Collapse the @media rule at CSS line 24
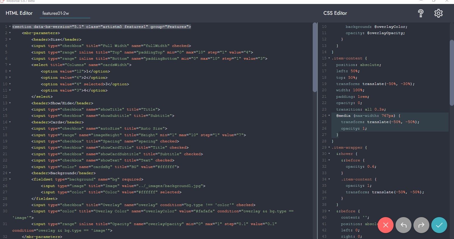Screen dimensions: 454x239 329,116
